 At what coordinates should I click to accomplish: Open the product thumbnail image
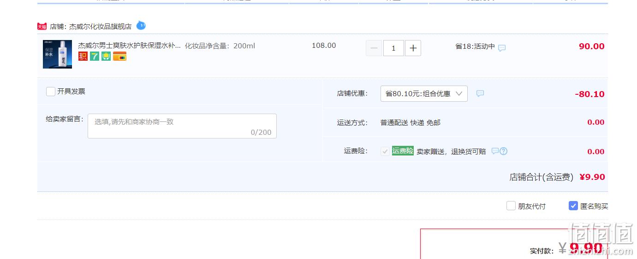57,54
